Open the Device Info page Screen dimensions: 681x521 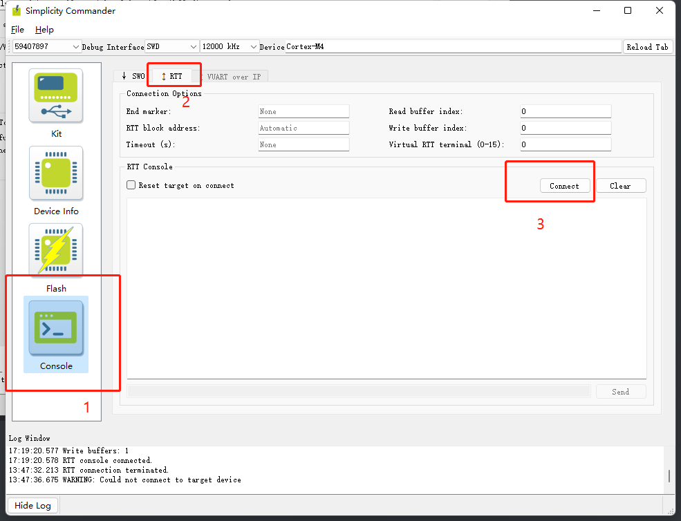click(x=56, y=173)
